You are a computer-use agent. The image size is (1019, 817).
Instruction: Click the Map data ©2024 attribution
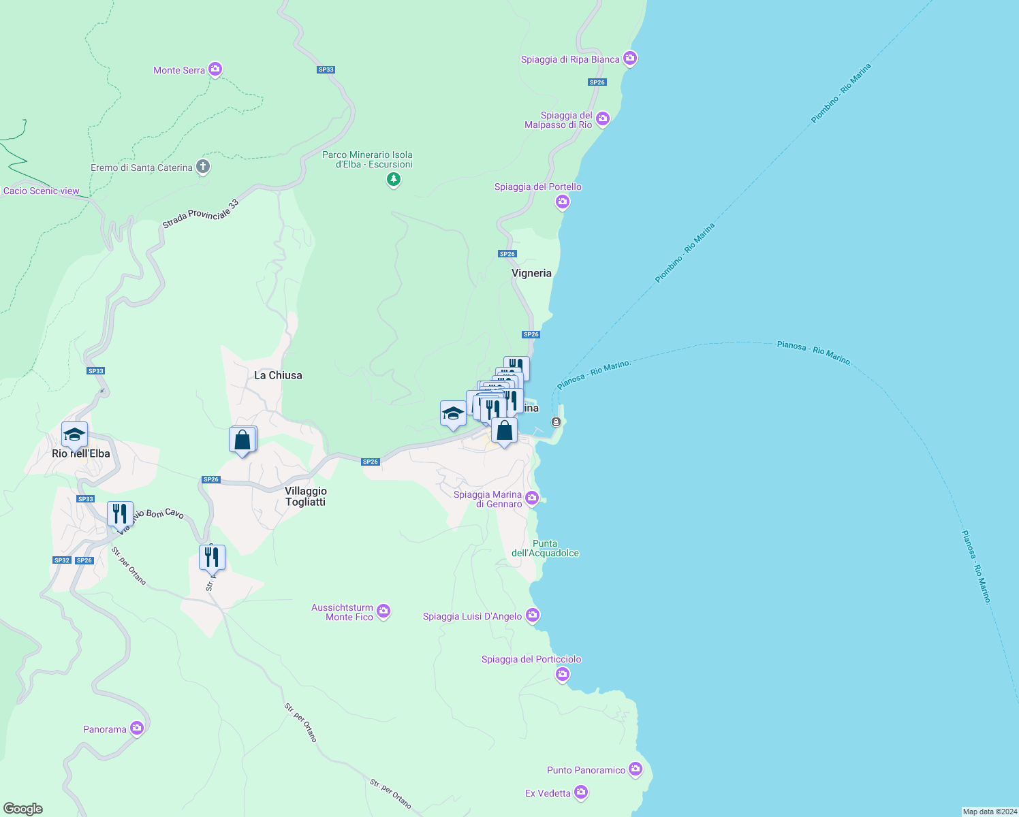990,812
